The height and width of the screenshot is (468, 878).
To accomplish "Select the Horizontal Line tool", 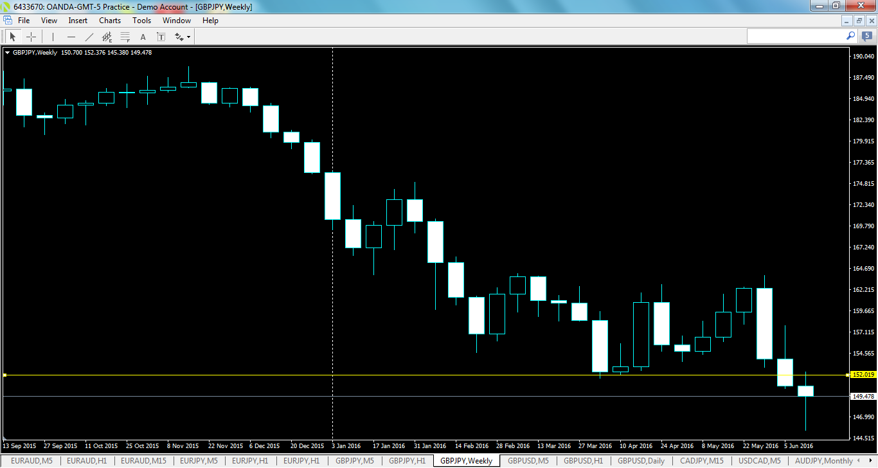I will point(71,36).
